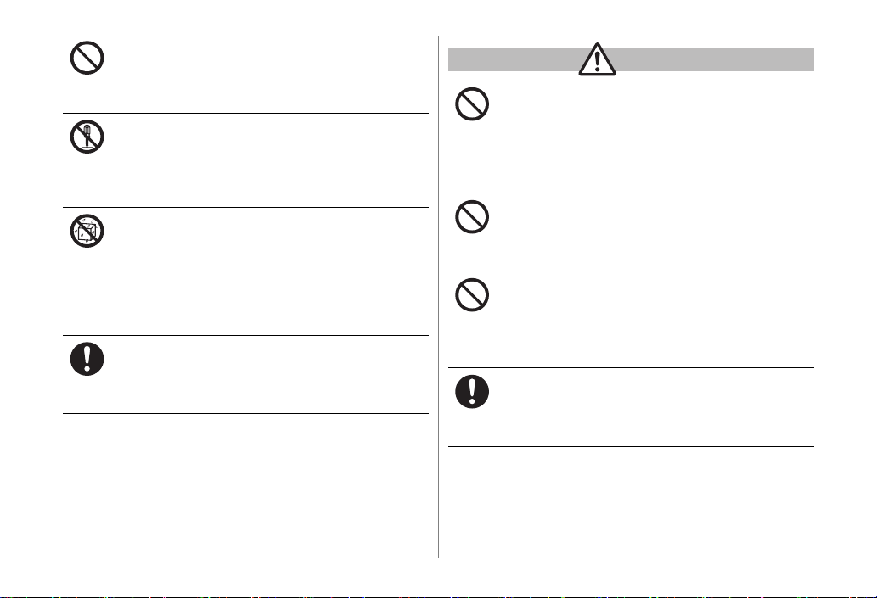Click the line directly above right exclamation icon
877x598 pixels.
point(631,368)
